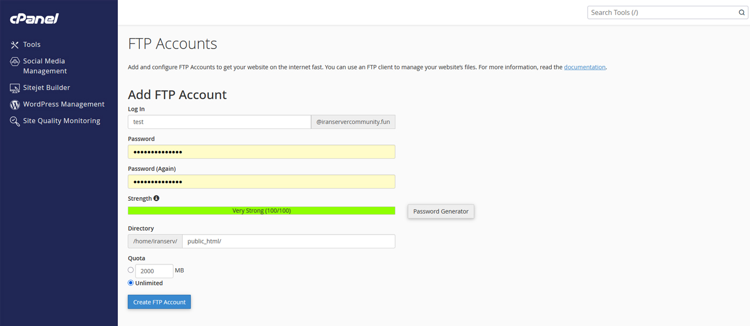Follow the documentation link
Viewport: 750px width, 326px height.
tap(584, 67)
